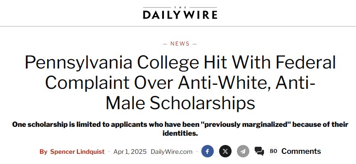This screenshot has width=356, height=164.
Task: Share article on Facebook
Action: pyautogui.click(x=207, y=151)
